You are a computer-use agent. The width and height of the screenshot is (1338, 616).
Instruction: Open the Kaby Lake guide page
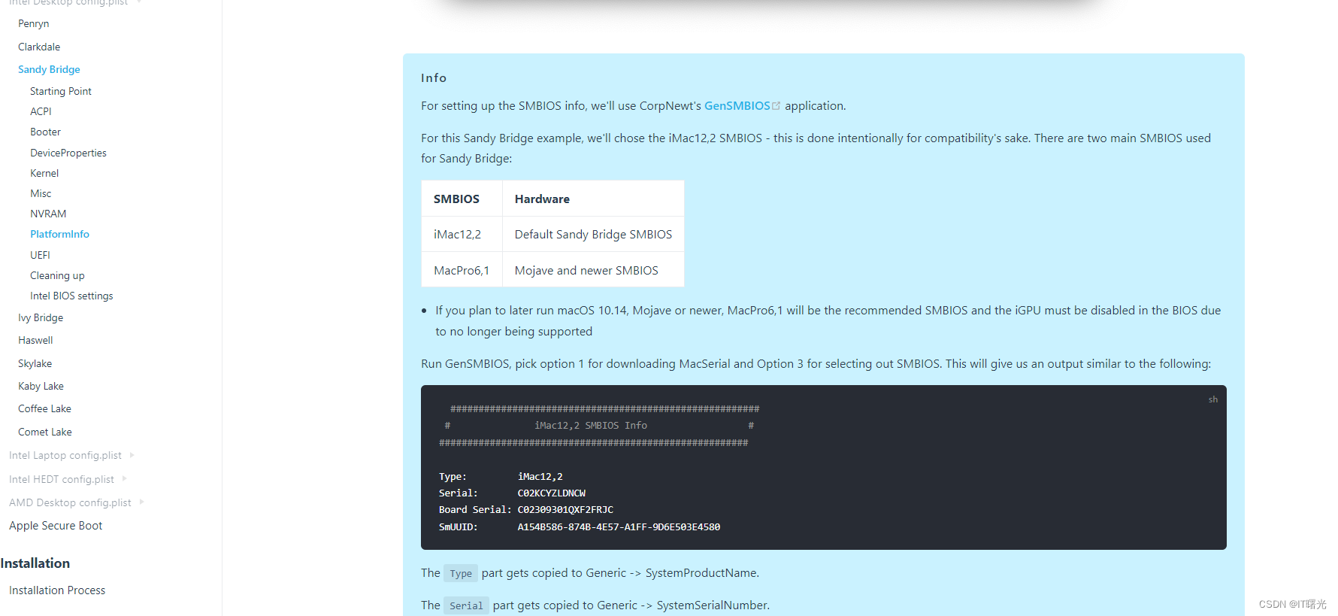click(41, 386)
